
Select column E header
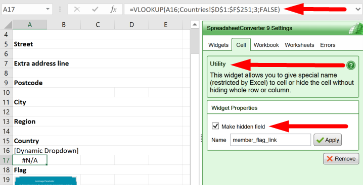pos(165,25)
